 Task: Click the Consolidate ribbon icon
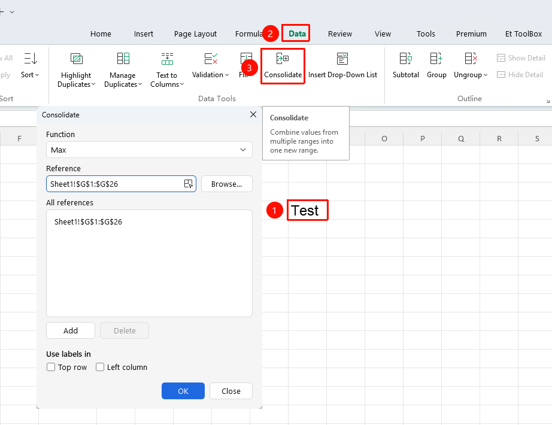(x=283, y=59)
